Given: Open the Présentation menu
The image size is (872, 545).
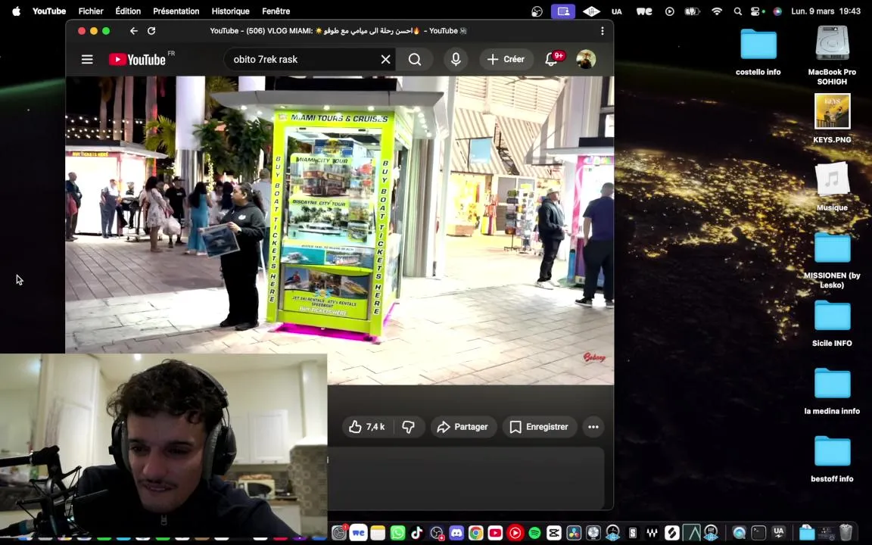Looking at the screenshot, I should pos(176,11).
